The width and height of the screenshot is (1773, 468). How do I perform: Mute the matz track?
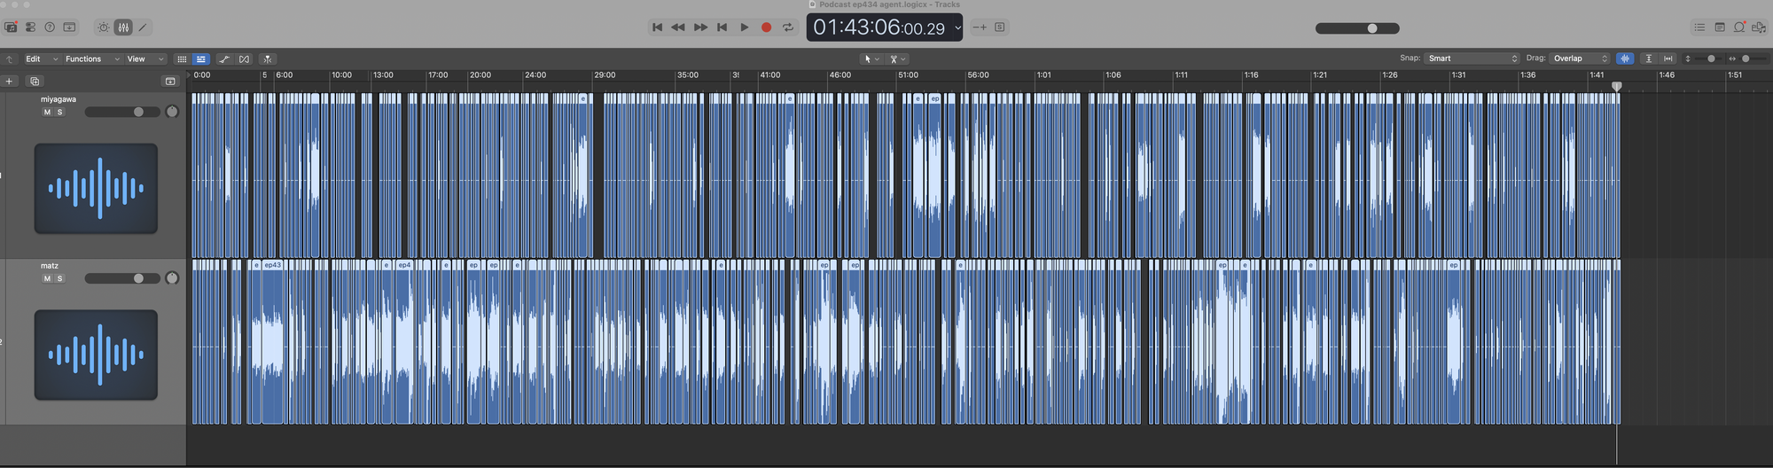[47, 278]
